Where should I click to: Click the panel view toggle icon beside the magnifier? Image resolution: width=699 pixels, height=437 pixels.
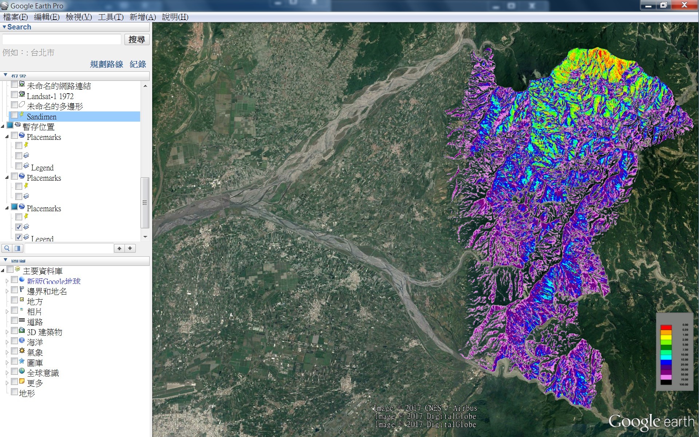pyautogui.click(x=17, y=248)
